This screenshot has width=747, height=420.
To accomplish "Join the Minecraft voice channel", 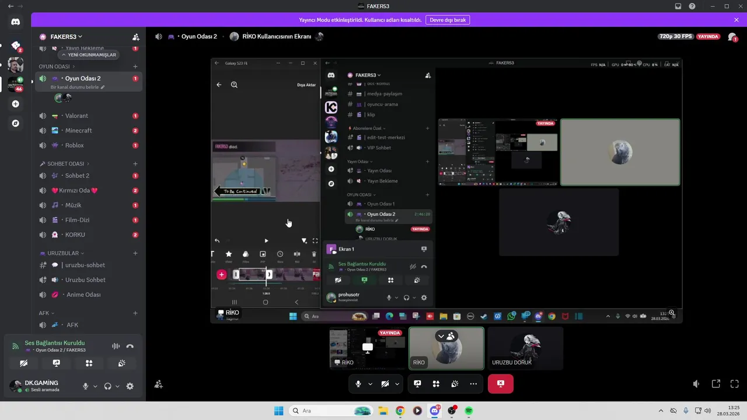I will (x=88, y=131).
